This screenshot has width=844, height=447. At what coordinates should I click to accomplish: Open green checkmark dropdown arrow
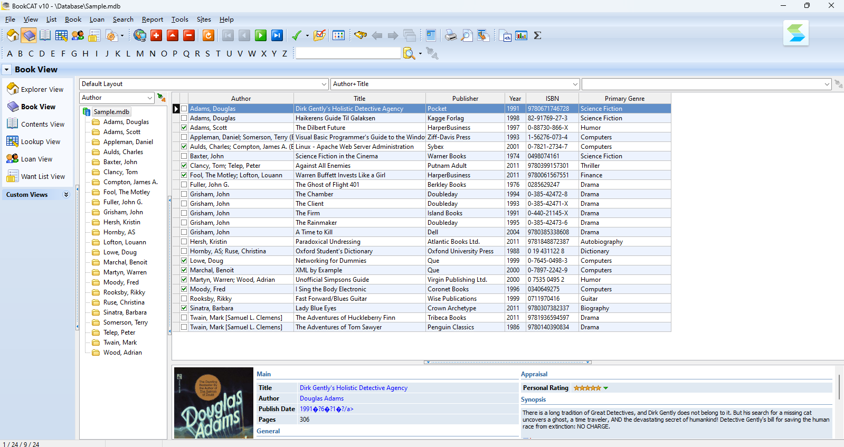click(x=307, y=36)
